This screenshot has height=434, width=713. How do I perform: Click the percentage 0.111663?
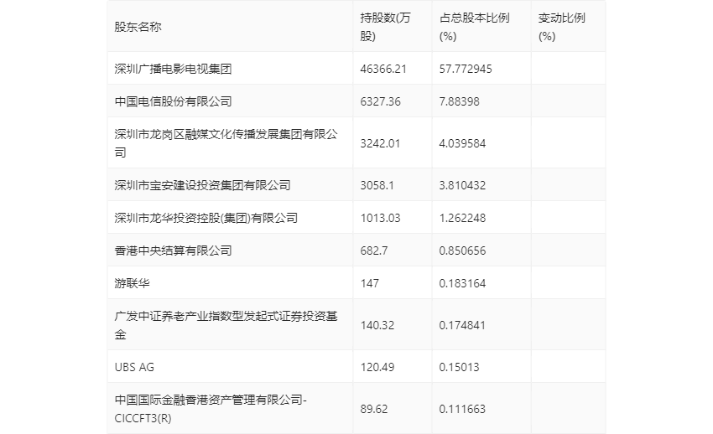coord(462,409)
